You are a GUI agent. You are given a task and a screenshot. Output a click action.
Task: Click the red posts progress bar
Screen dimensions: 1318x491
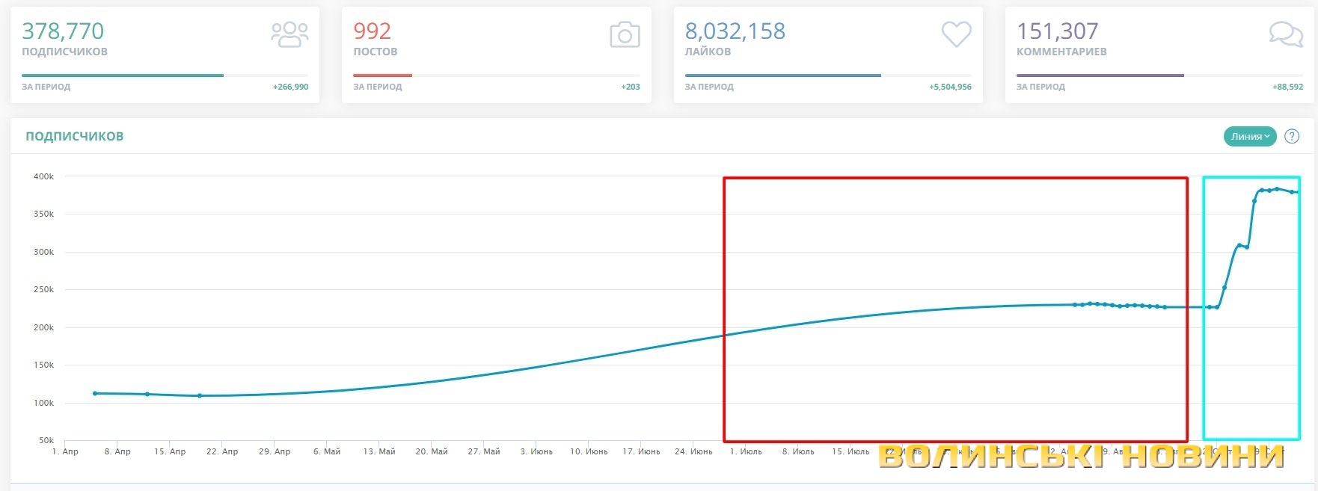point(382,75)
